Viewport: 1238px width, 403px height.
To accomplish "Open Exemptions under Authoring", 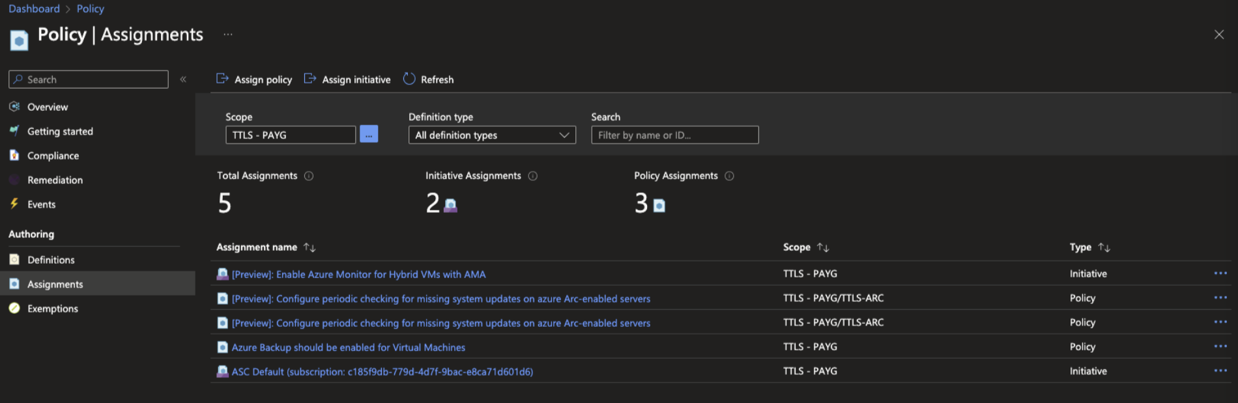I will click(x=52, y=309).
